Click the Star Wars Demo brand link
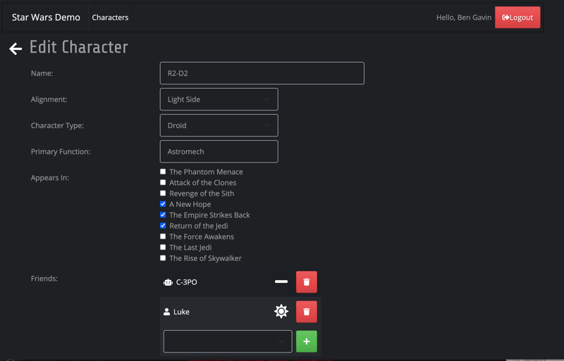The width and height of the screenshot is (564, 361). tap(46, 18)
